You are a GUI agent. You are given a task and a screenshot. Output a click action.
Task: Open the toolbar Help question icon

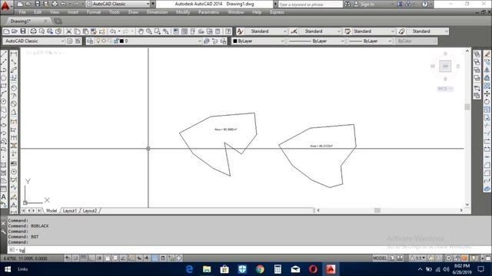(x=228, y=31)
